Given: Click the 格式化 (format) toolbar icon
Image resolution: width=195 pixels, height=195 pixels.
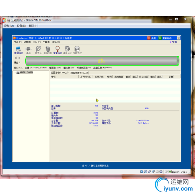Looking at the screenshot, I should [38, 50].
